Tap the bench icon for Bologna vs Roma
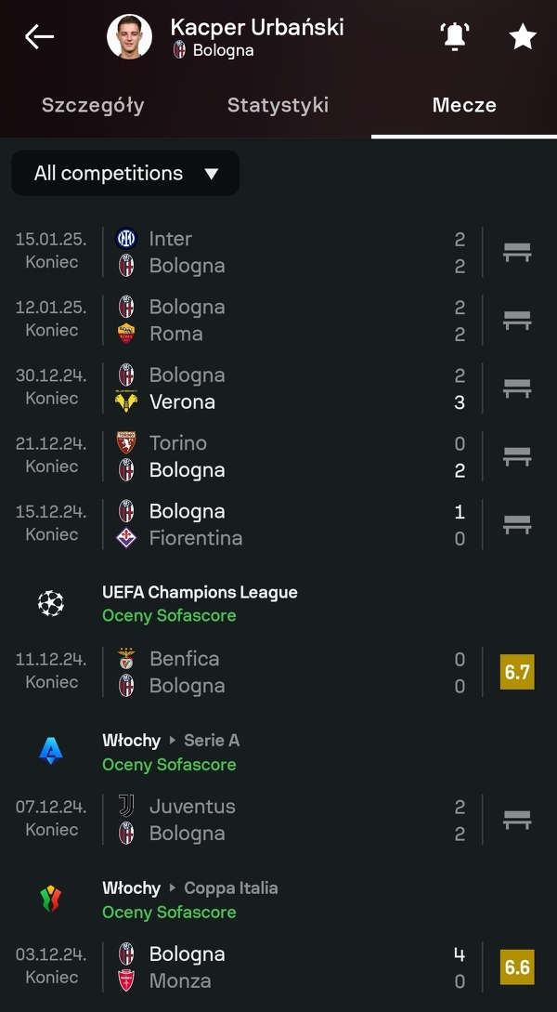This screenshot has width=557, height=1012. tap(517, 321)
